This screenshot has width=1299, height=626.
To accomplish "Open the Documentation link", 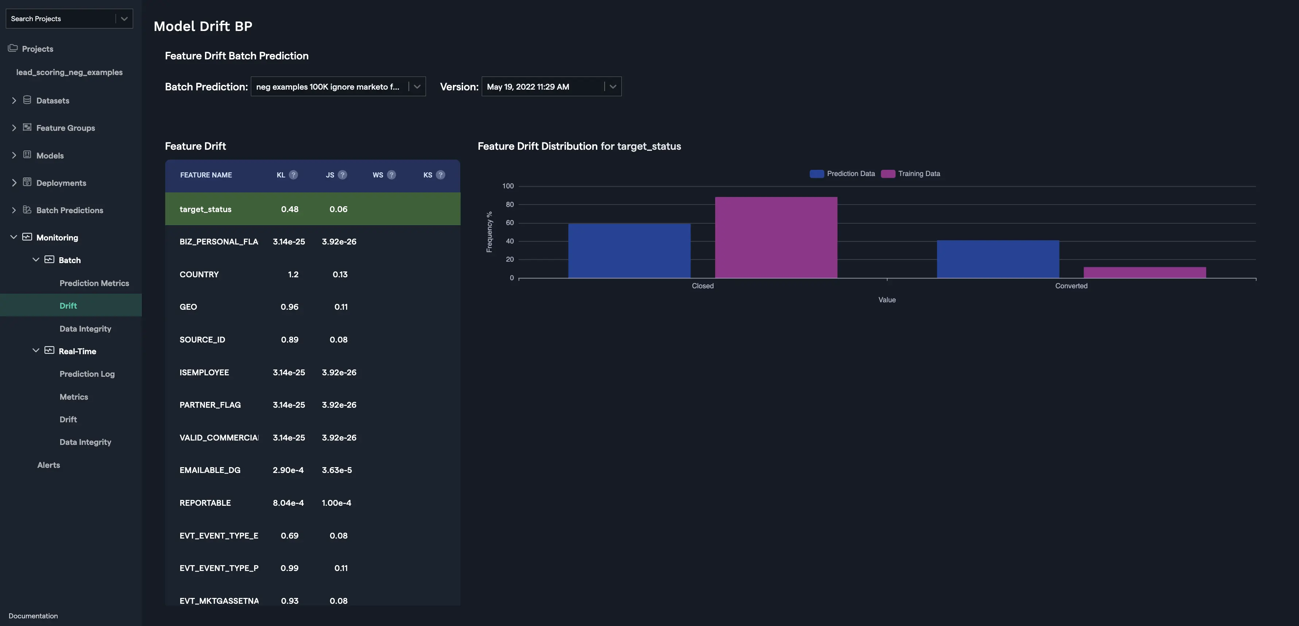I will pyautogui.click(x=33, y=615).
